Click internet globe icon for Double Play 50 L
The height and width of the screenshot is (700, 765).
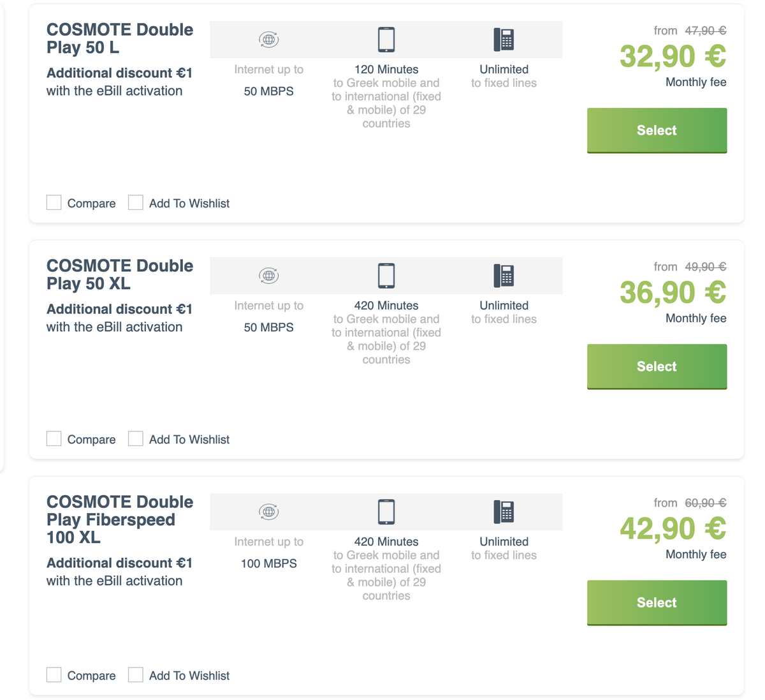click(269, 40)
